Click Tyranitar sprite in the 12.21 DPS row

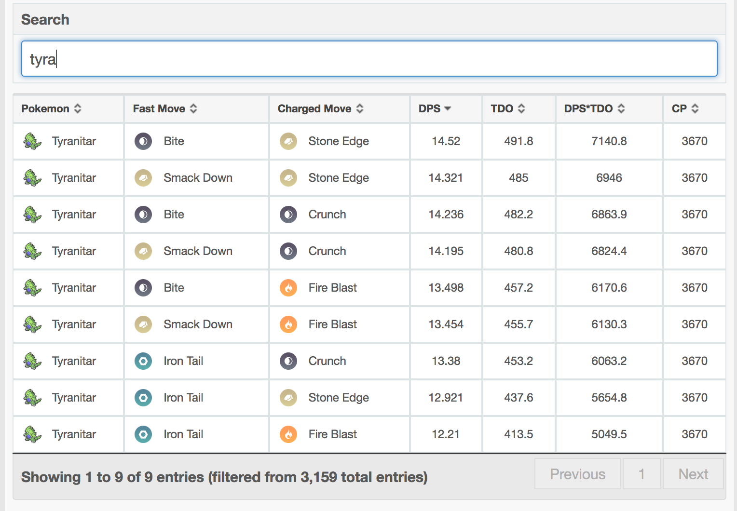[33, 434]
